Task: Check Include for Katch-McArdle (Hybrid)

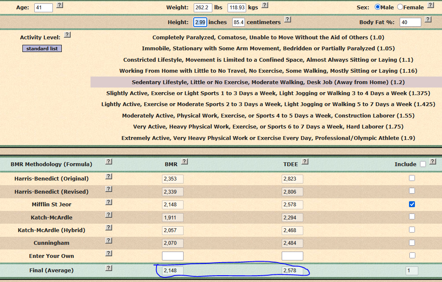Action: 412,230
